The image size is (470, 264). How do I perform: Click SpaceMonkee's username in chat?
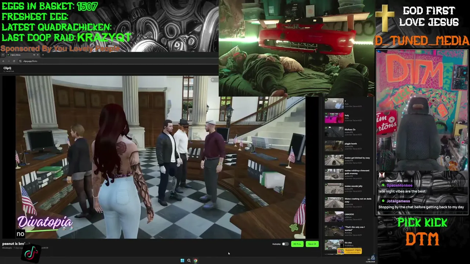399,186
